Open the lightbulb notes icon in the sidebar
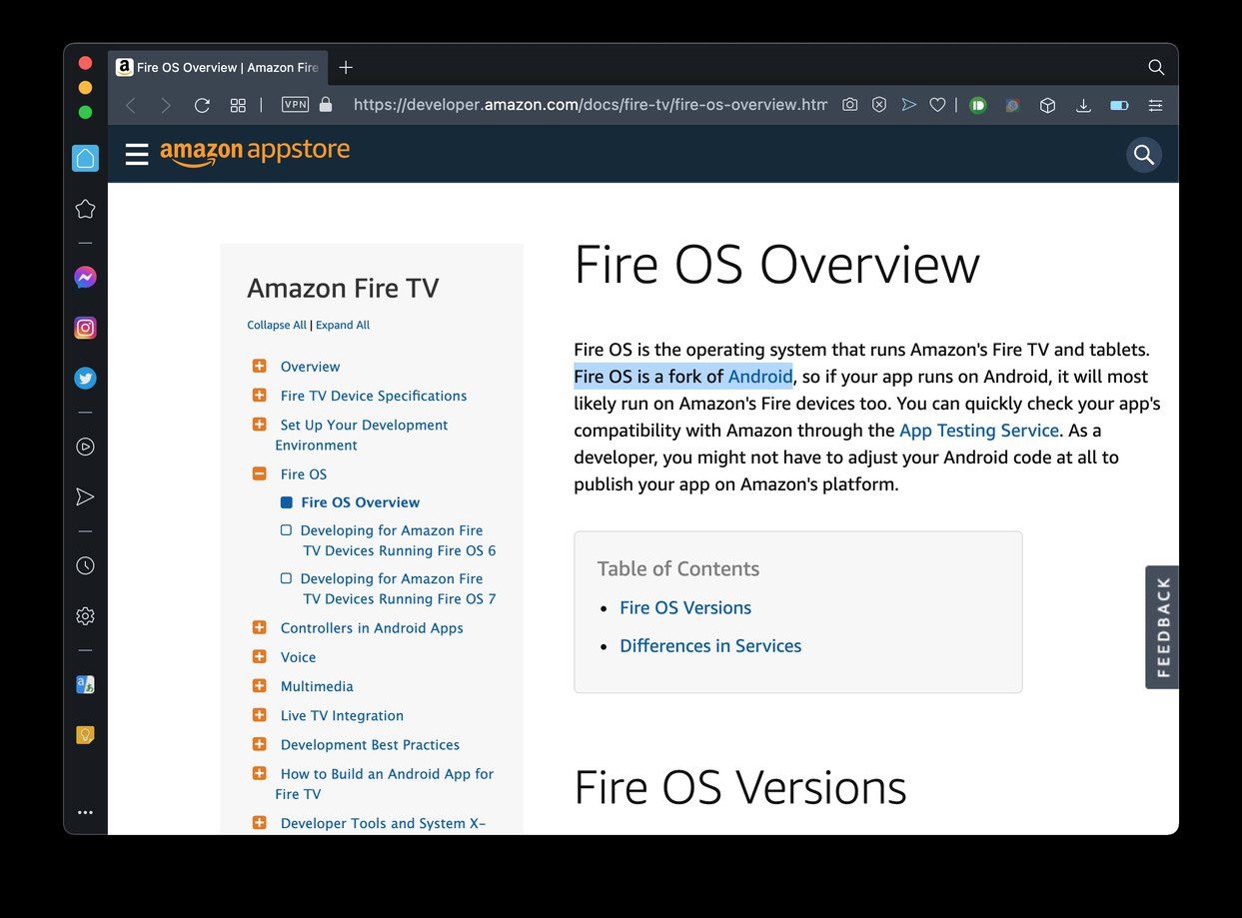This screenshot has height=918, width=1242. [x=85, y=735]
